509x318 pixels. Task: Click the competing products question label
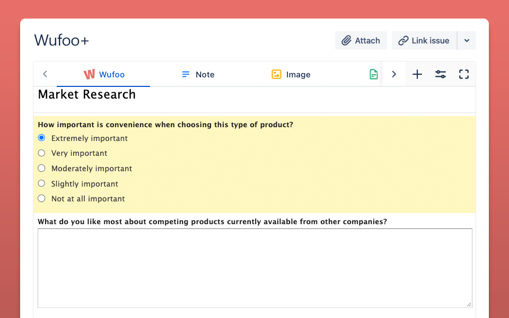pos(212,222)
